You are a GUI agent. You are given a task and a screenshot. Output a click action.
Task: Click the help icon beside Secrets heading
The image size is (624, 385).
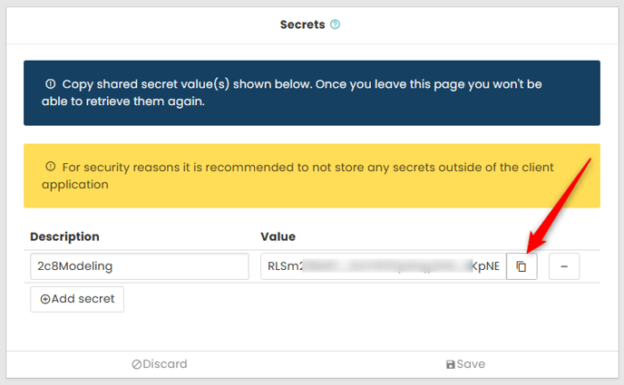pyautogui.click(x=335, y=25)
